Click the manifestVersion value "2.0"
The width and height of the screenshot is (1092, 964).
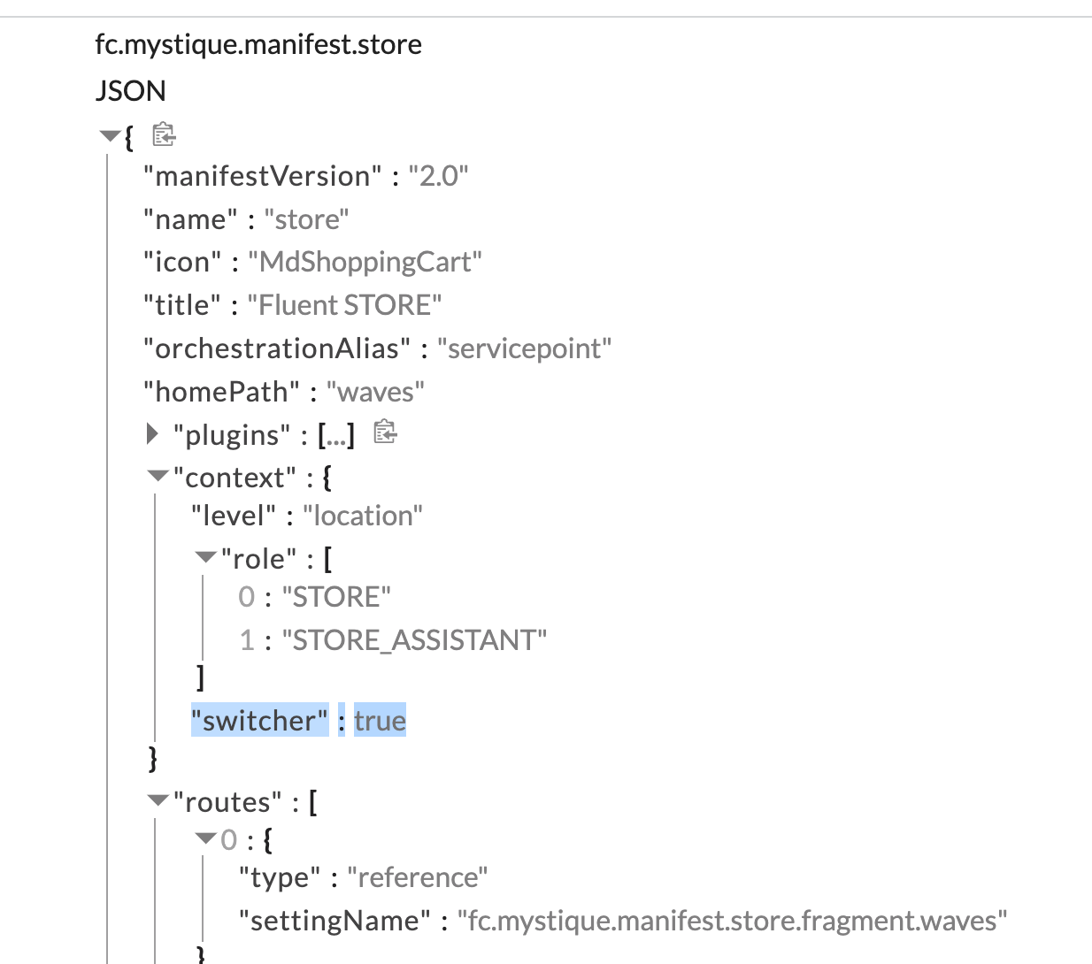[x=438, y=176]
